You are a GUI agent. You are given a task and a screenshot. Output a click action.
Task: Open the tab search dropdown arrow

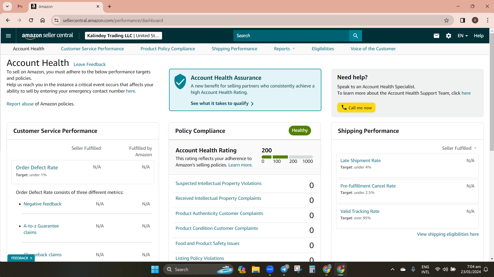tap(7, 6)
